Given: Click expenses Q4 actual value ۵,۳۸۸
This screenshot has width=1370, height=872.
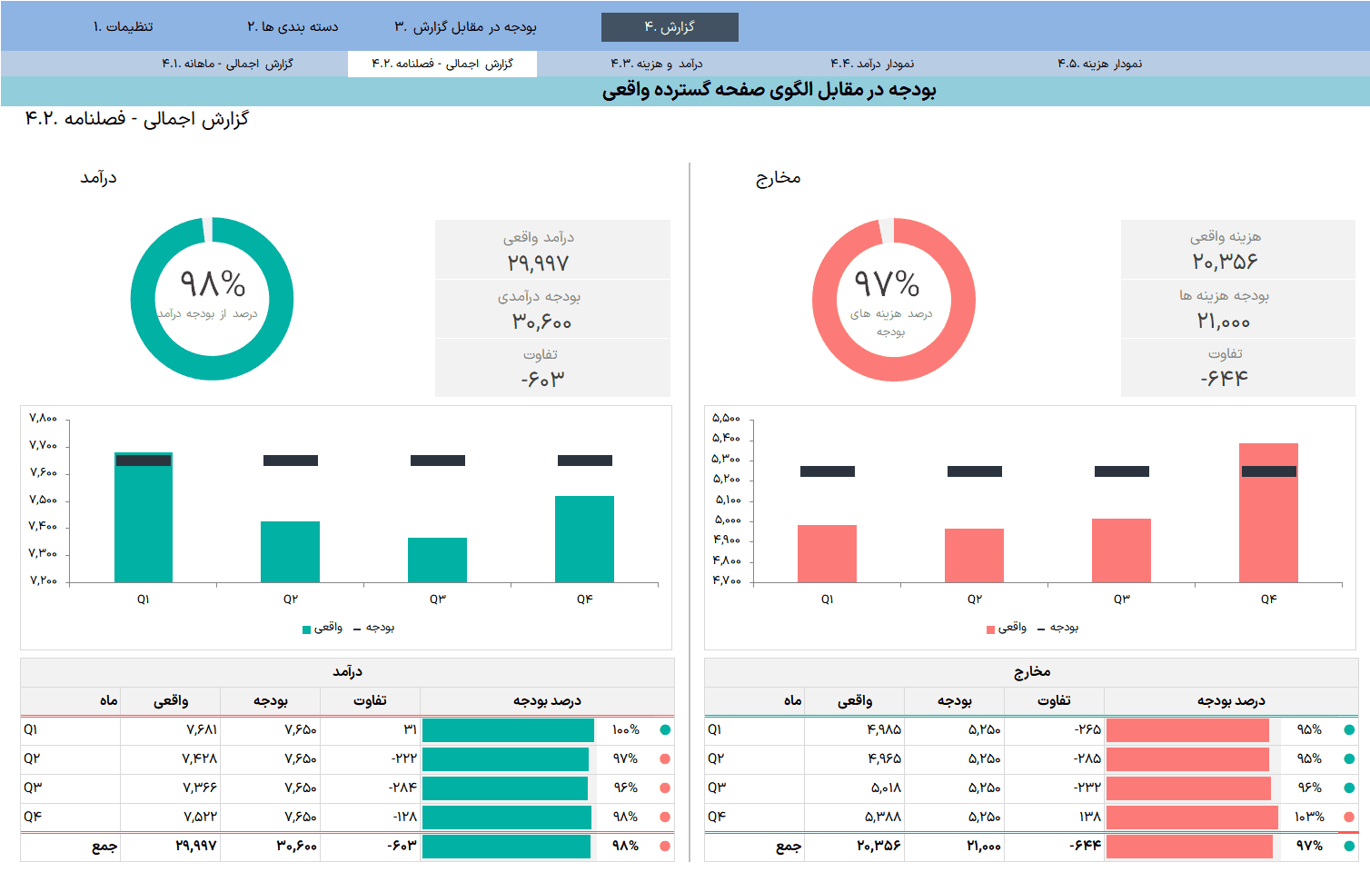Looking at the screenshot, I should coord(883,817).
